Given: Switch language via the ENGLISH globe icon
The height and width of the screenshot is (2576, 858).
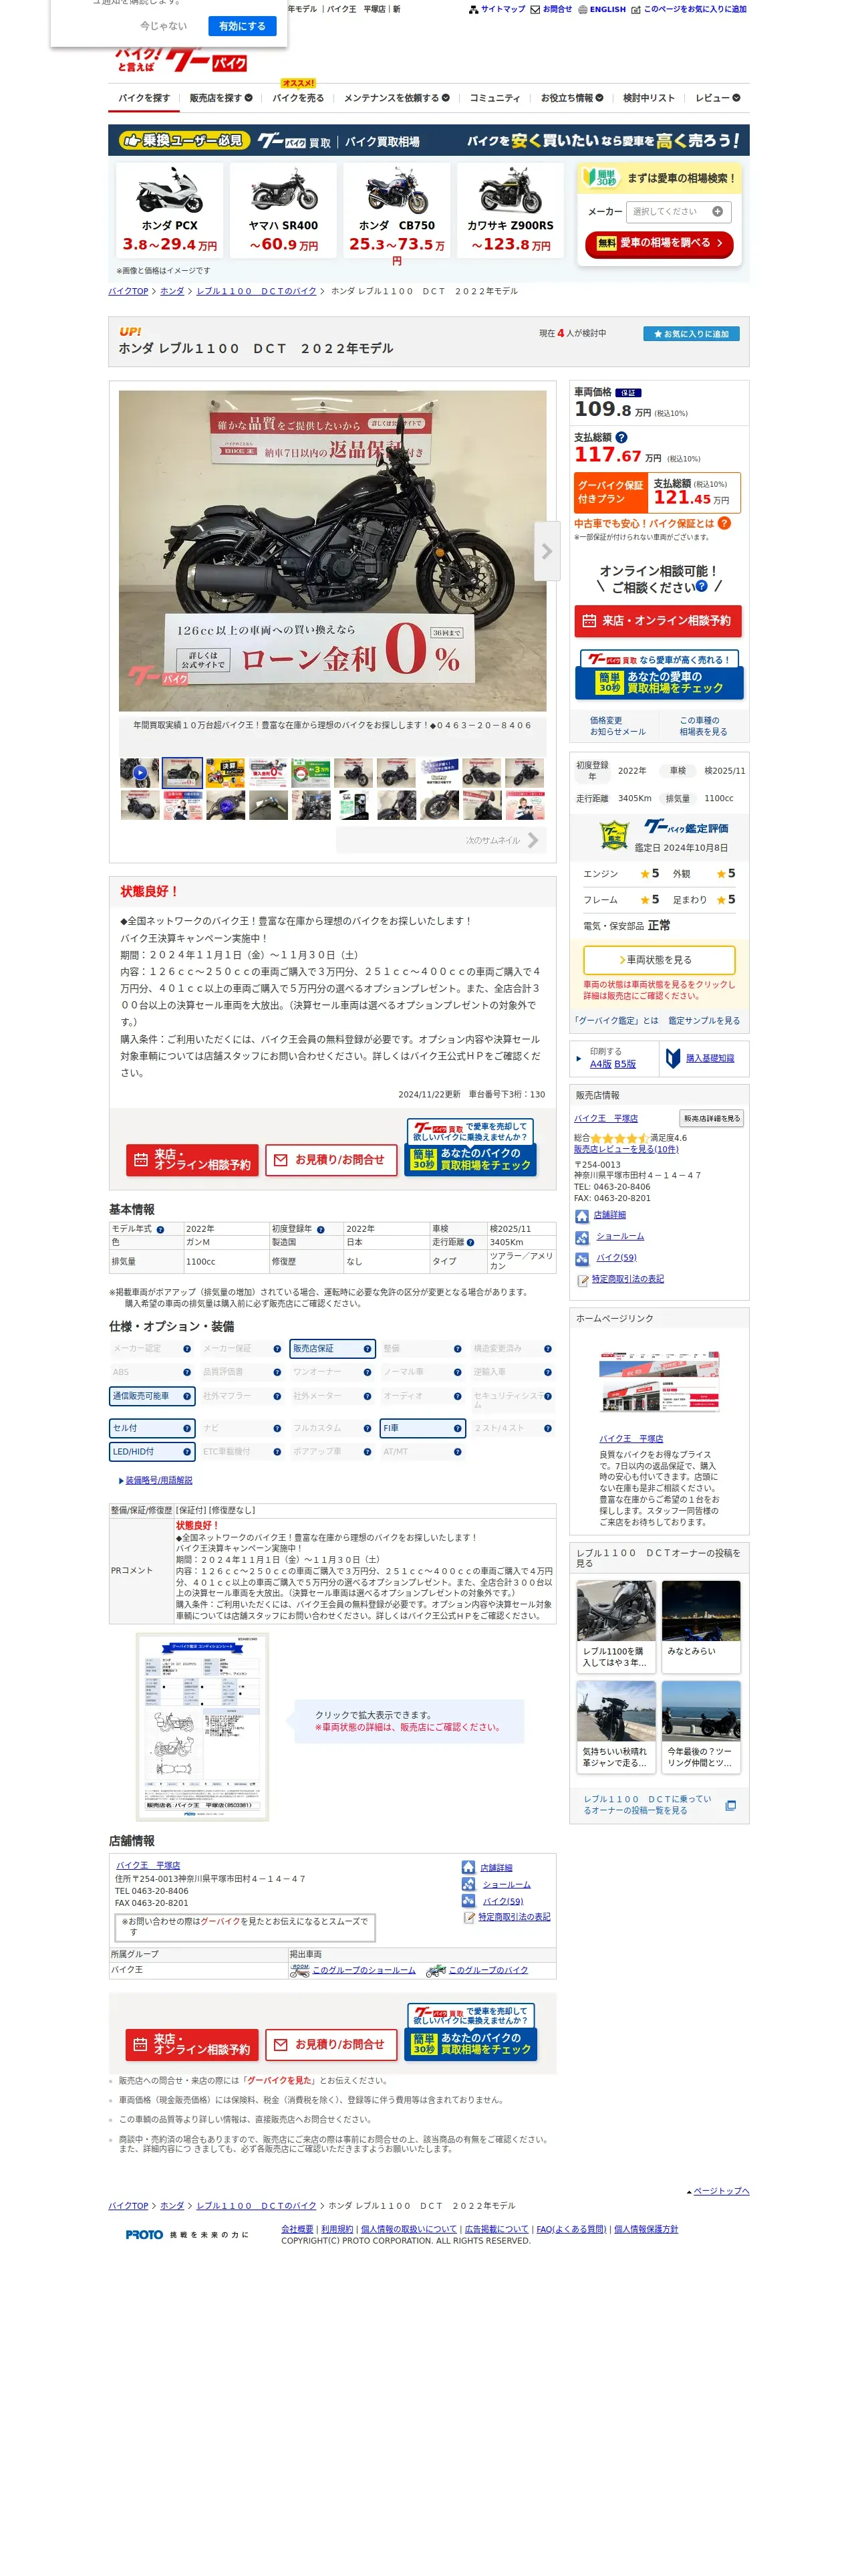Looking at the screenshot, I should [601, 9].
